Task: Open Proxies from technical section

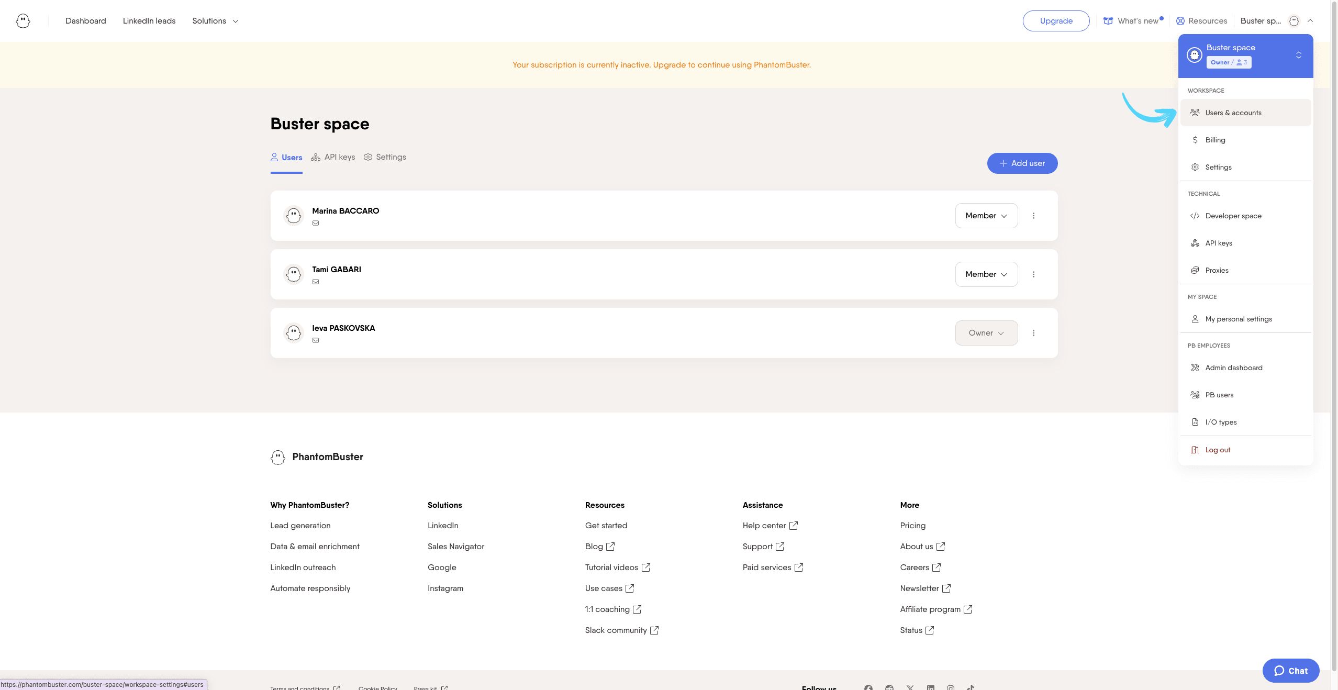Action: (1245, 270)
